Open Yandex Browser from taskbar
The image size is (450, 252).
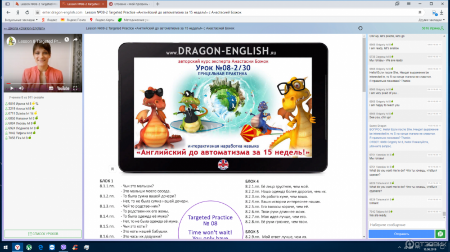click(x=17, y=247)
